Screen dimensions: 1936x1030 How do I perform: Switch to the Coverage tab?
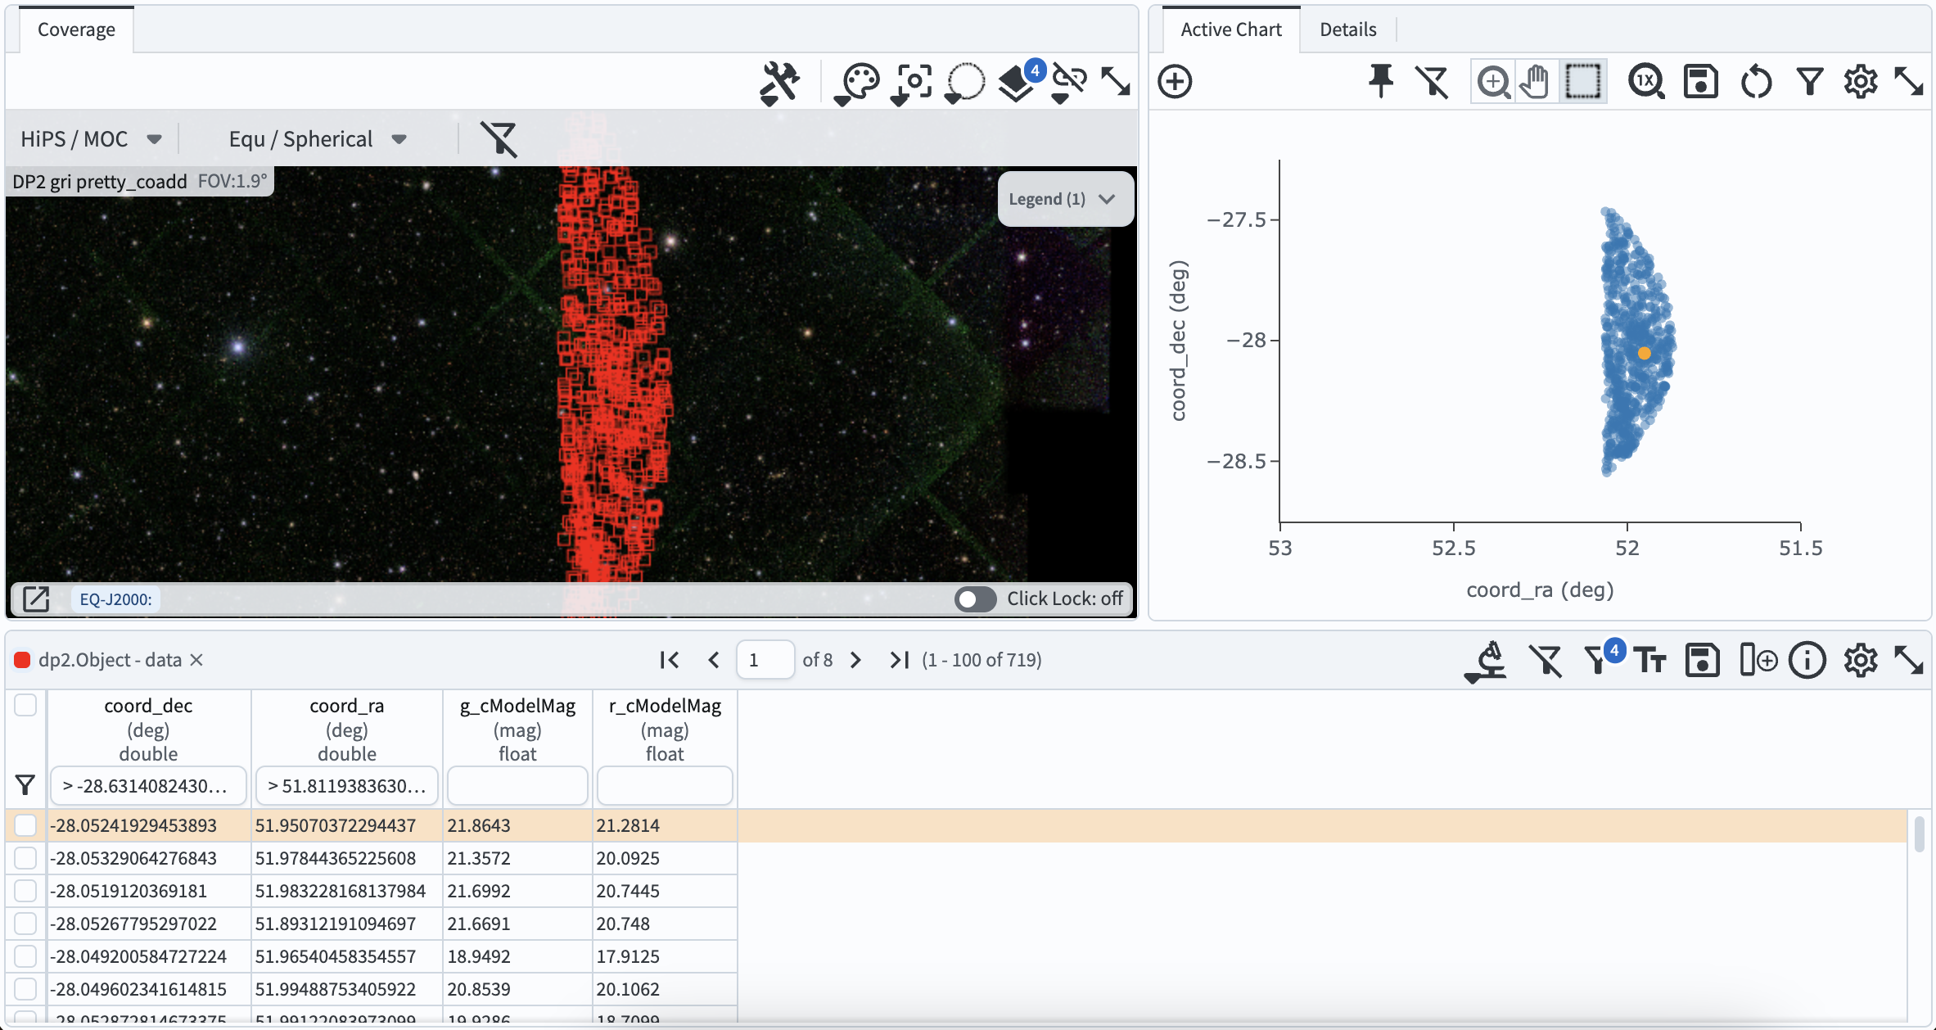76,29
